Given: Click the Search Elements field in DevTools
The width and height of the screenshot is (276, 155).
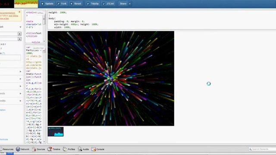Looking at the screenshot, I should (x=262, y=149).
